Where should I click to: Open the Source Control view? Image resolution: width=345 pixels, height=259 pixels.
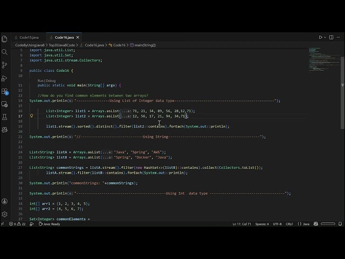(4, 65)
